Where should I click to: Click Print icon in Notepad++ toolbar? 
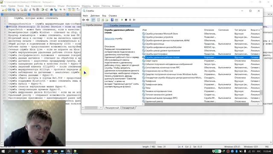[25, 9]
